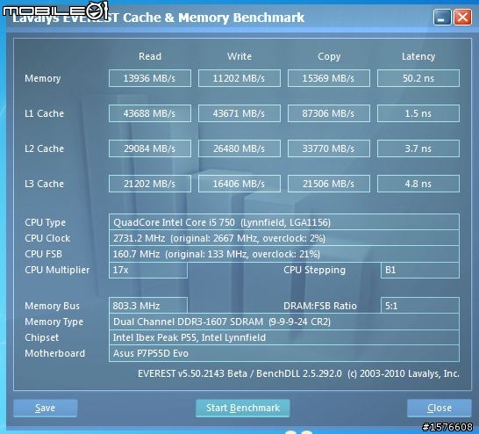Screen dimensions: 479x434
Task: Minimize the EVEREST benchmark window
Action: click(x=442, y=17)
